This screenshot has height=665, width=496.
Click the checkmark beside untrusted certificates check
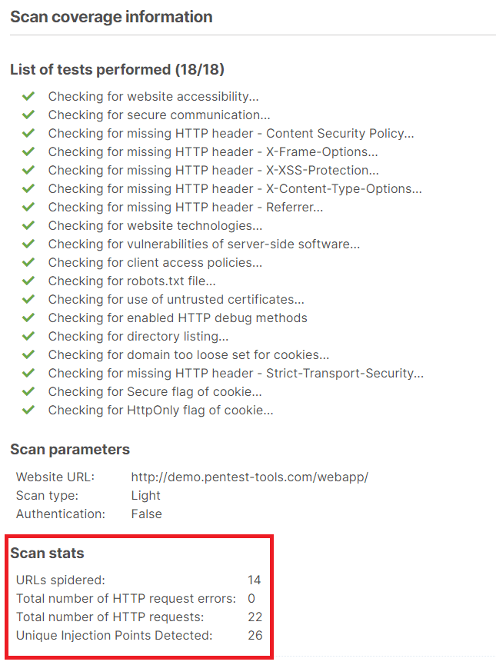coord(28,299)
